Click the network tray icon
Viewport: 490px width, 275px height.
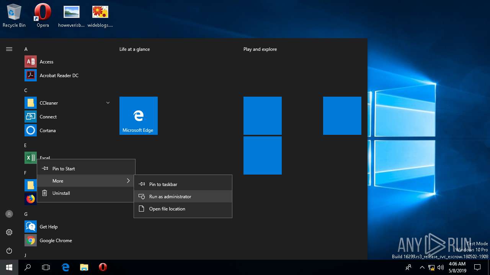click(431, 267)
